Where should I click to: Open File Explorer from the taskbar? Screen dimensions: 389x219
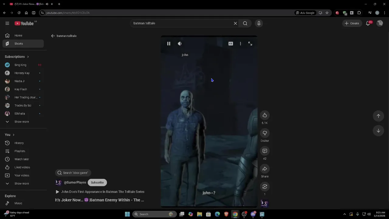tap(199, 214)
